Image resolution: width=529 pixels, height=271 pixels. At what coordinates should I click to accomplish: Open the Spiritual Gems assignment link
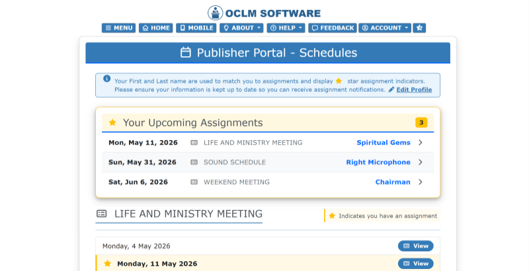point(384,143)
